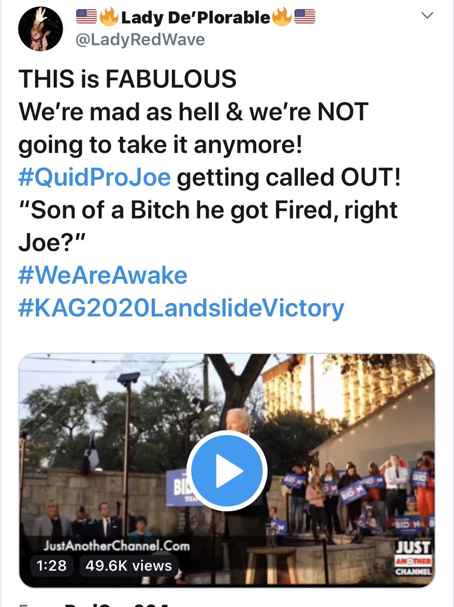Tap the "THIS is FABULOUS" tweet text

pyautogui.click(x=127, y=79)
